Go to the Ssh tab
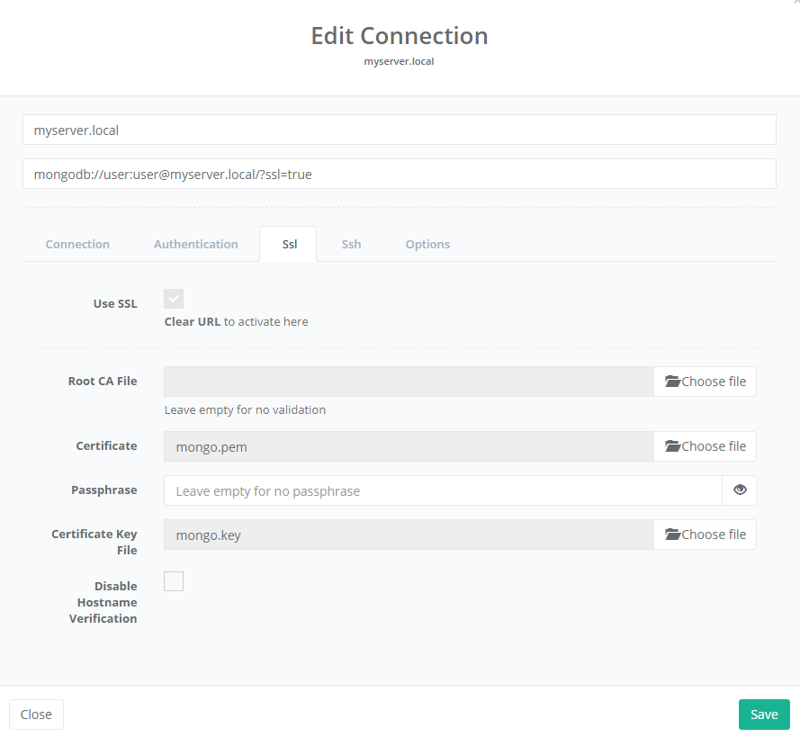Viewport: 800px width, 737px height. coord(351,244)
